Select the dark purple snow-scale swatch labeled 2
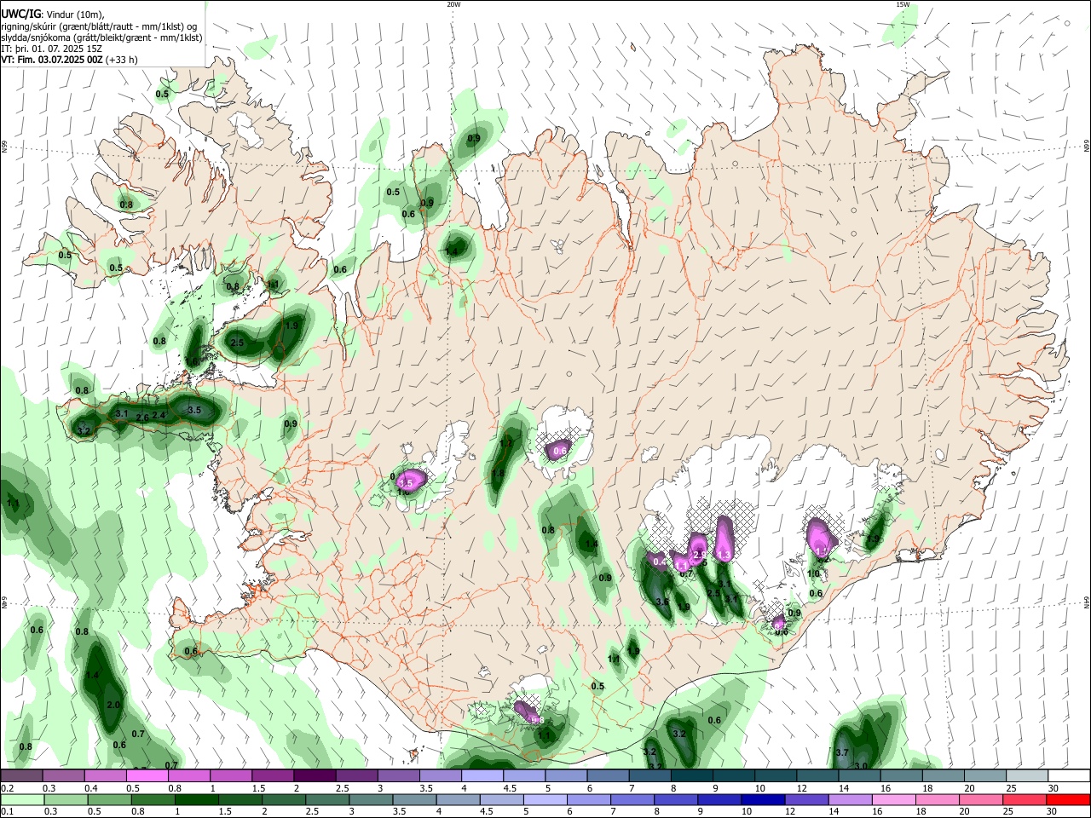The height and width of the screenshot is (818, 1091). pyautogui.click(x=315, y=775)
